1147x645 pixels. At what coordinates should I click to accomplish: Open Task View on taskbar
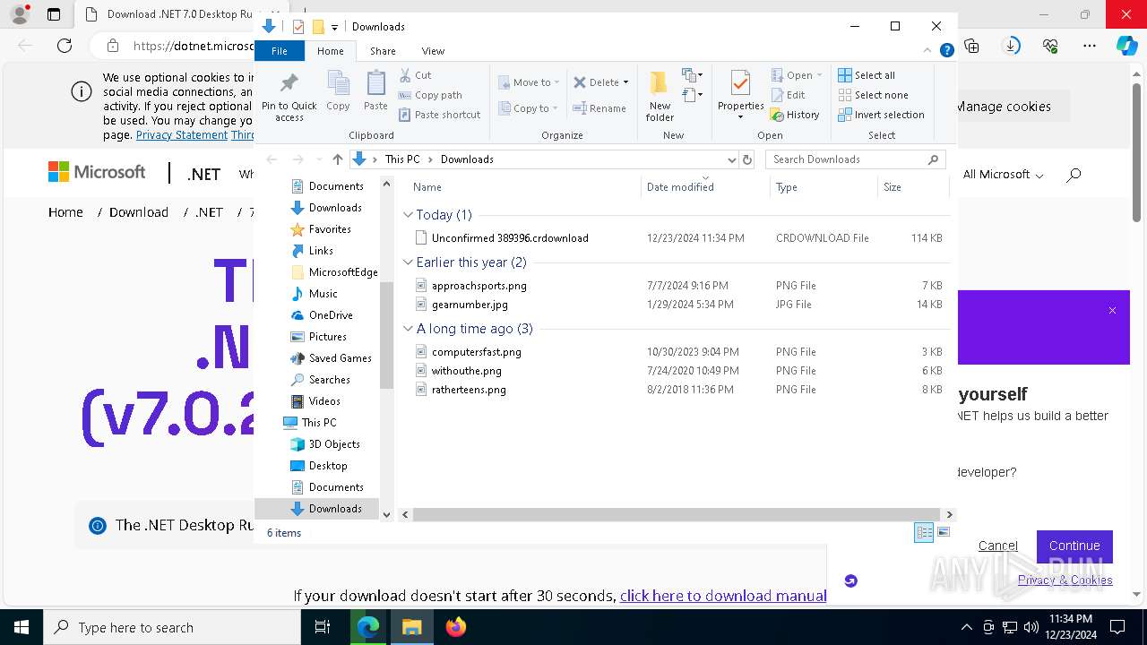coord(323,627)
